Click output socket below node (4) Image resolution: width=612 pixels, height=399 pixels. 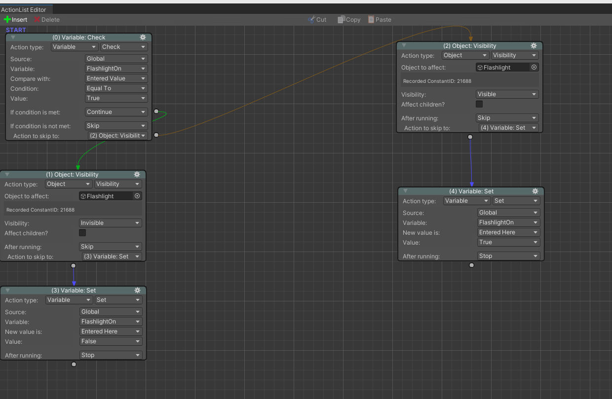pyautogui.click(x=471, y=265)
